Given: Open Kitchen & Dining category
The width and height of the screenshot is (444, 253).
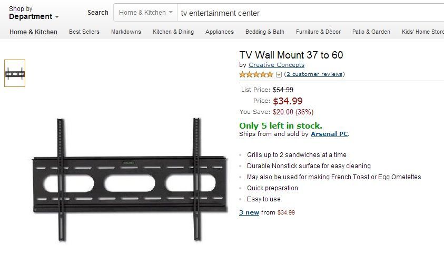Looking at the screenshot, I should pyautogui.click(x=173, y=32).
